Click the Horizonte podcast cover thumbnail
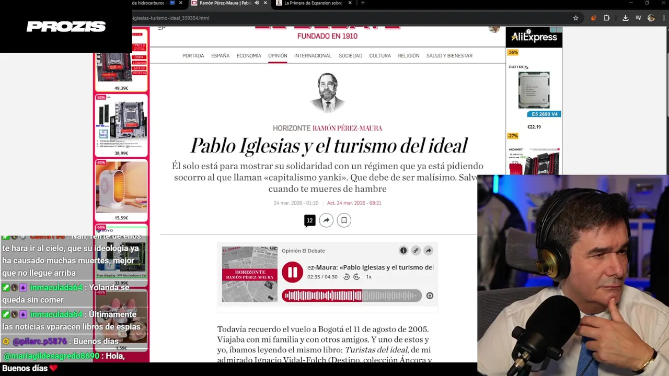The image size is (669, 376). click(249, 274)
